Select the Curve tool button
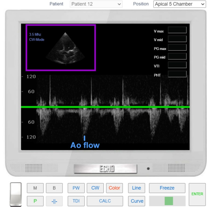 tap(137, 201)
